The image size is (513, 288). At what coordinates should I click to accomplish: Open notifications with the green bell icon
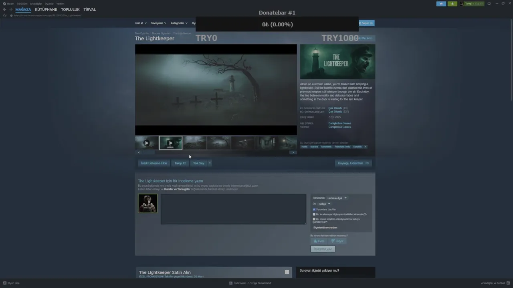452,4
